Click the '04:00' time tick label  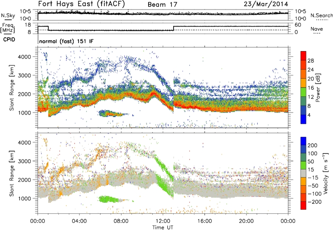(79, 221)
